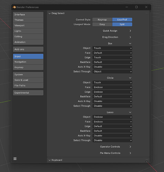
Task: Switch Userpref Mode to Easy
Action: (x=102, y=24)
